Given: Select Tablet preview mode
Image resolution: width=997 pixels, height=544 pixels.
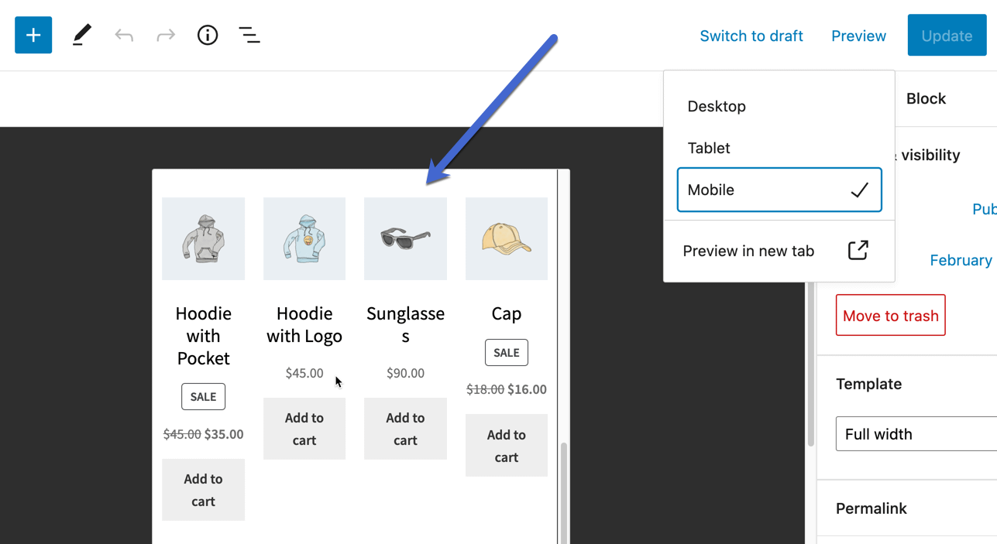Looking at the screenshot, I should [708, 148].
